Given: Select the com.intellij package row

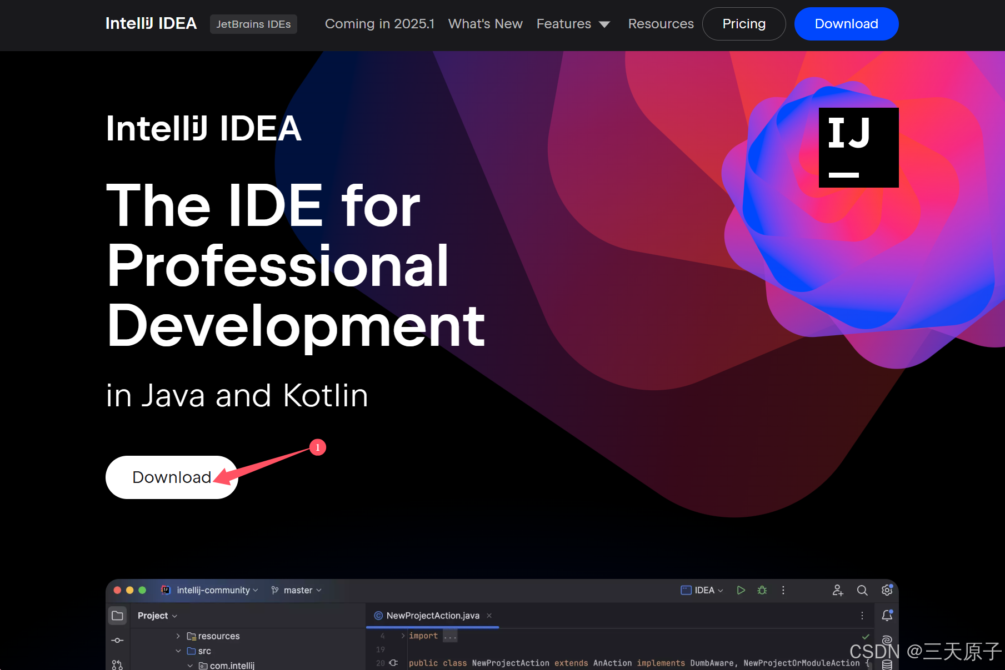Looking at the screenshot, I should point(227,666).
